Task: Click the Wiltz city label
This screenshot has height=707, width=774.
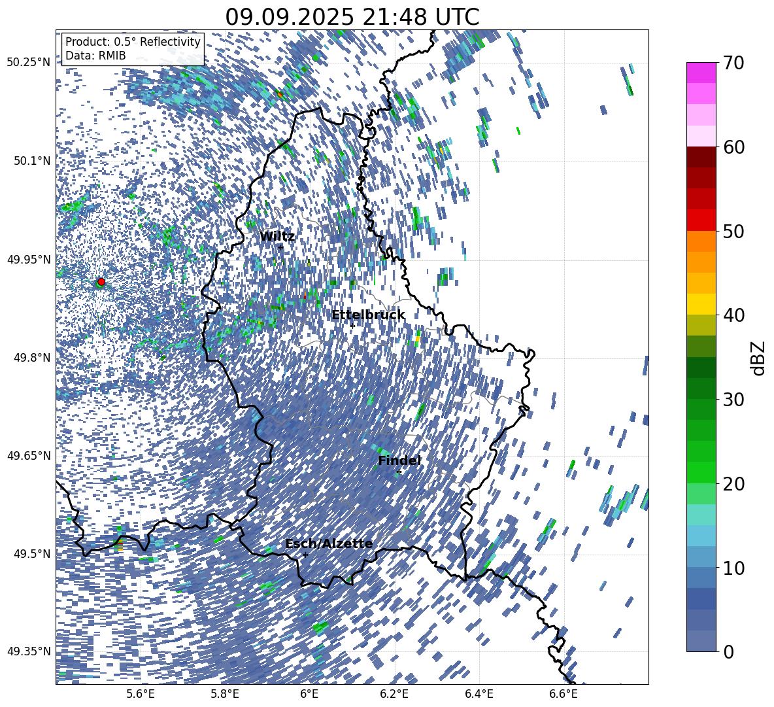Action: click(277, 237)
